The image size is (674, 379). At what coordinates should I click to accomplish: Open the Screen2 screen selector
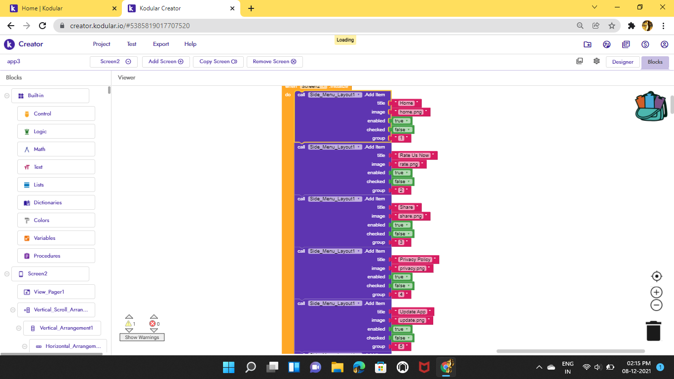[113, 61]
